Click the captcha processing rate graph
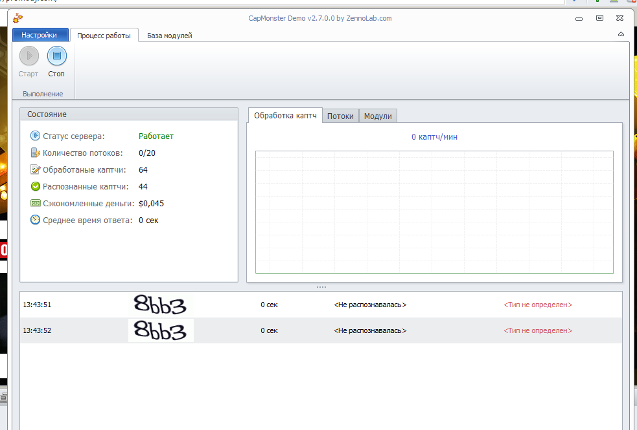Screen dimensions: 637x430 [x=434, y=212]
